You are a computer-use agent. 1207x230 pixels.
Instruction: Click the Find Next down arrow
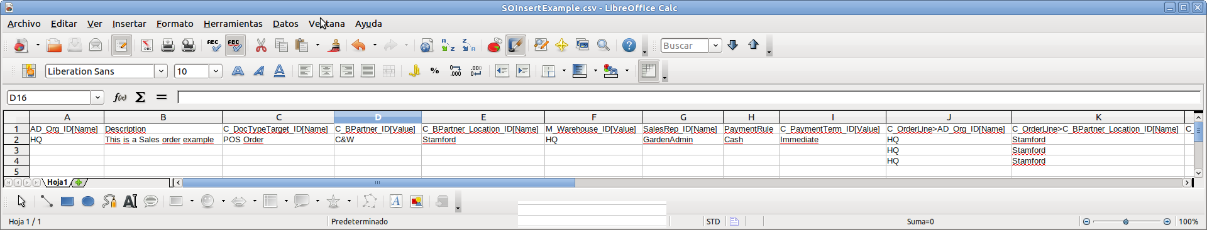[732, 45]
